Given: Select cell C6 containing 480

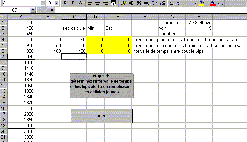Looking at the screenshot, I should point(74,51).
